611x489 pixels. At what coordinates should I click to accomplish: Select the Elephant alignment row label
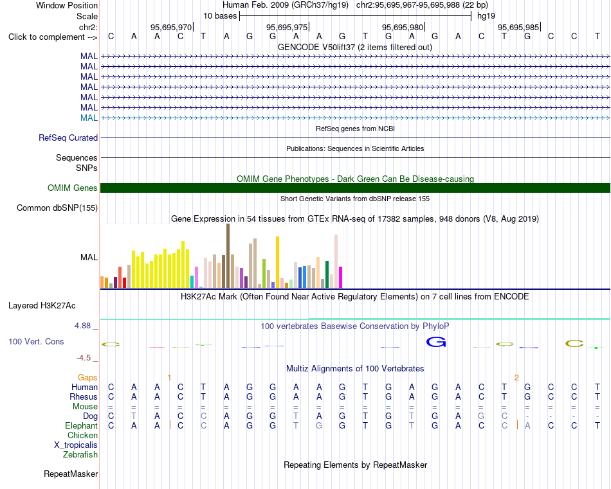(x=81, y=425)
